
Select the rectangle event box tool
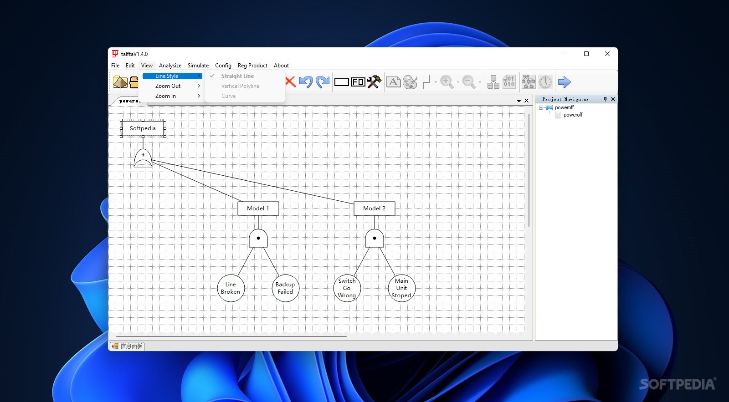(x=342, y=82)
